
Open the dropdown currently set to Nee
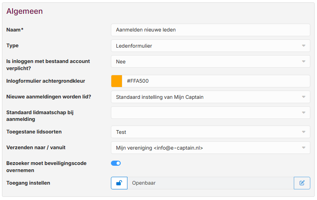[210, 61]
